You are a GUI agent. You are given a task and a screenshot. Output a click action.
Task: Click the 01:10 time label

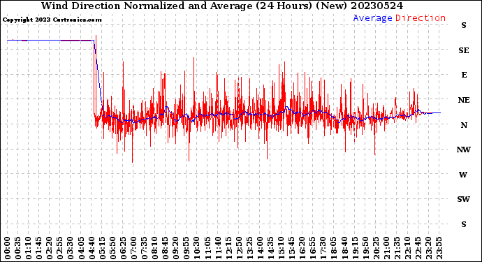click(x=29, y=248)
